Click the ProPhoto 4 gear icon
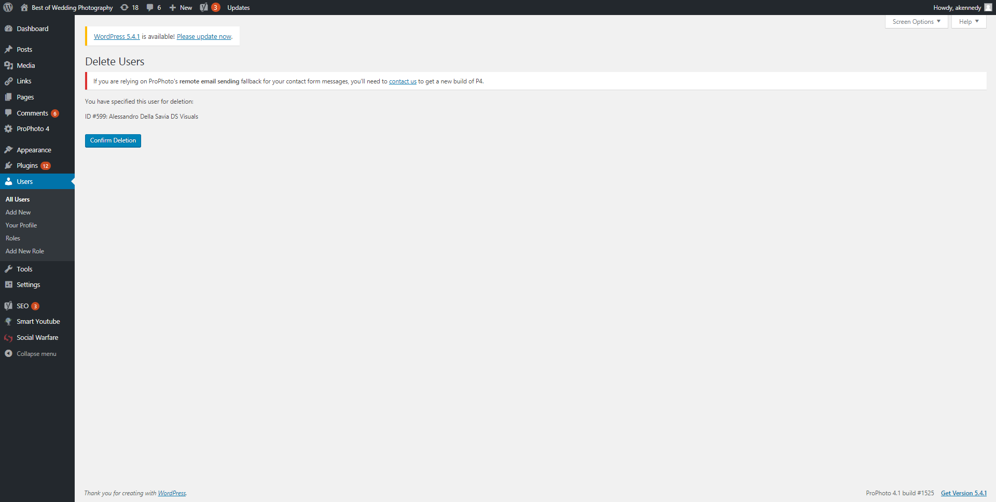Image resolution: width=996 pixels, height=502 pixels. (x=8, y=128)
